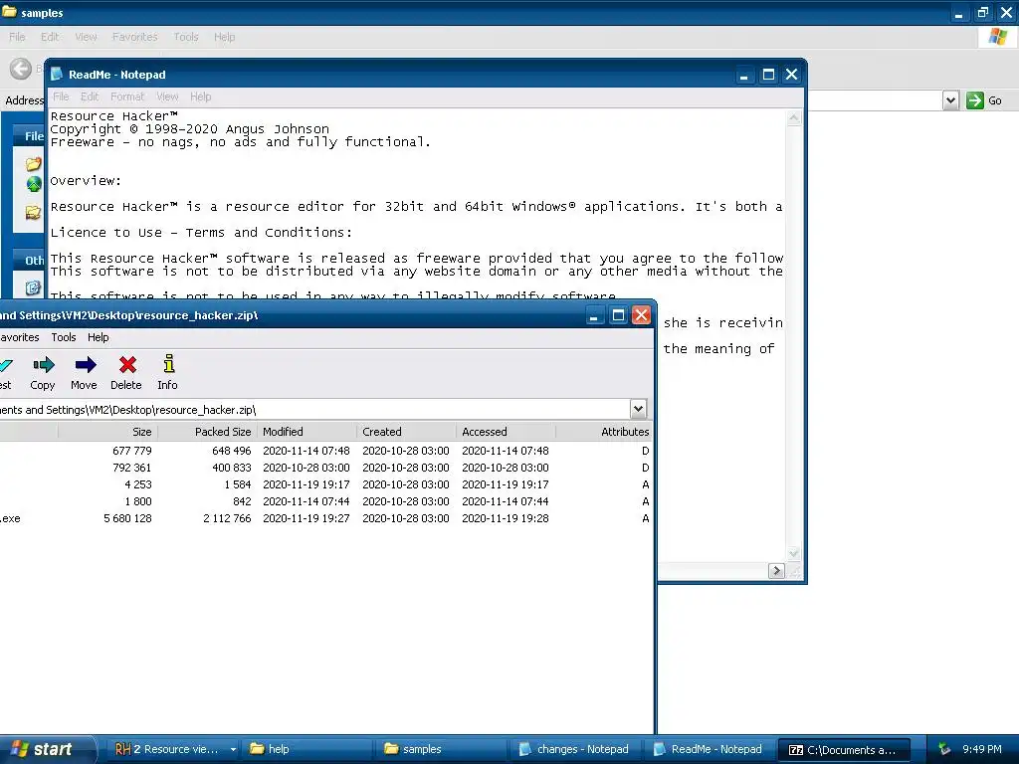Click first folder icon in File tasks pane
This screenshot has height=764, width=1019.
[x=33, y=164]
